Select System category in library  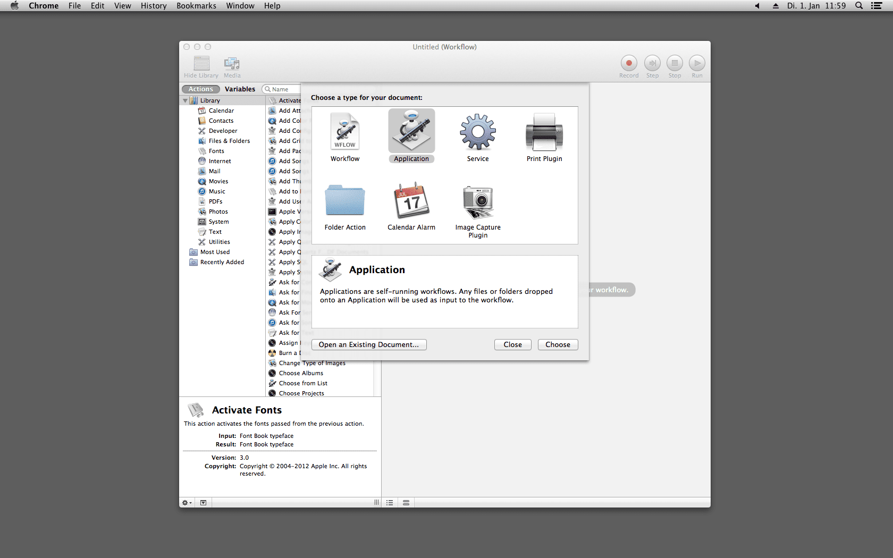click(x=222, y=222)
